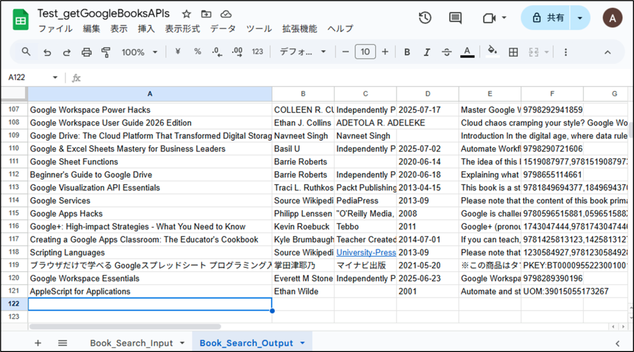
Task: Open the 挿入 menu
Action: click(146, 29)
